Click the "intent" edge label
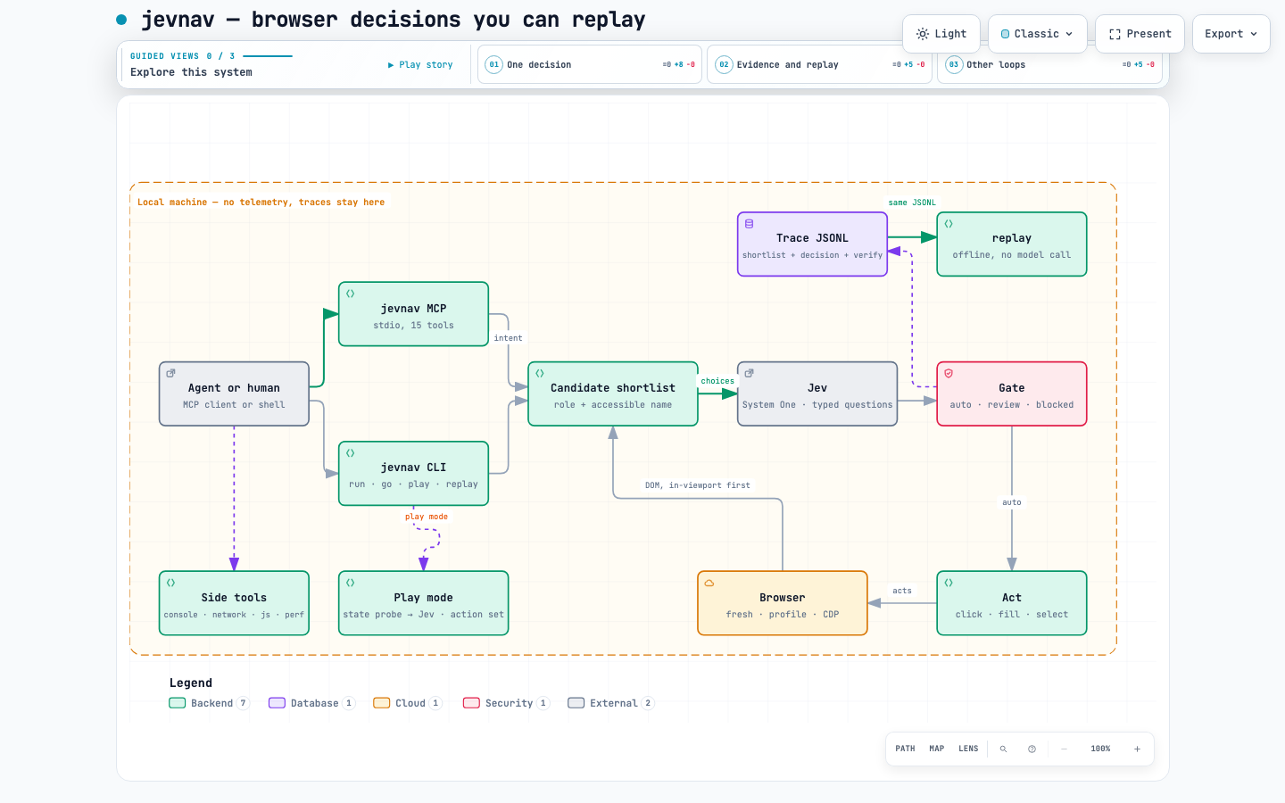The width and height of the screenshot is (1285, 803). tap(508, 338)
